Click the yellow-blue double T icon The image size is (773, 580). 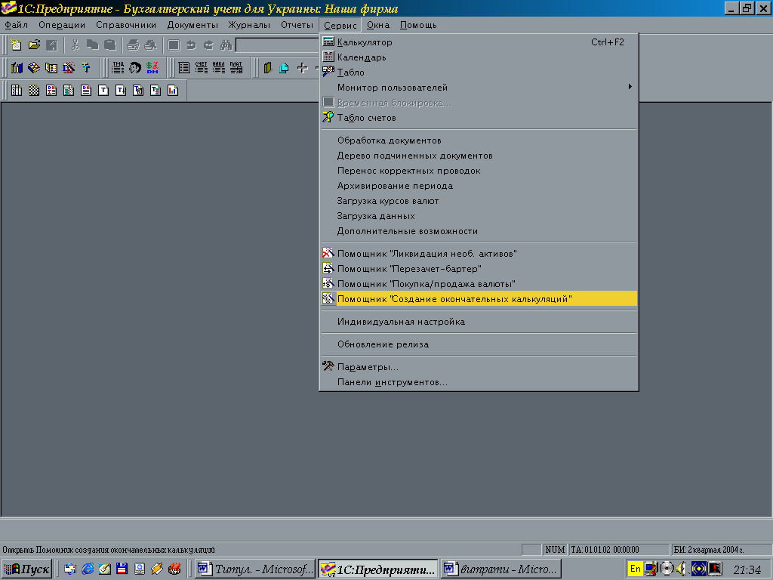(86, 67)
